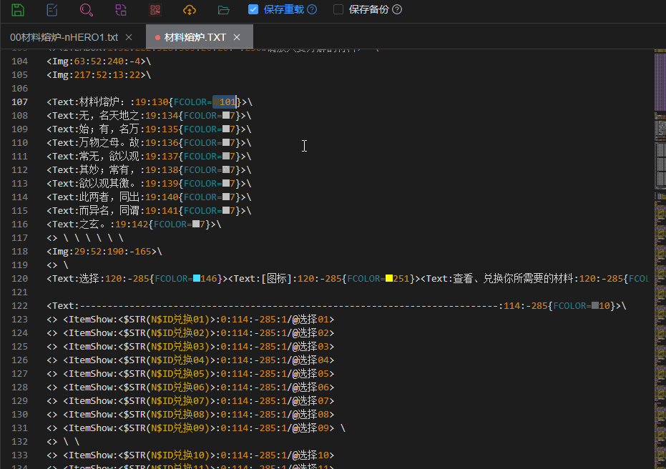Enable the 保存备份 checkbox
The width and height of the screenshot is (666, 469).
point(338,9)
